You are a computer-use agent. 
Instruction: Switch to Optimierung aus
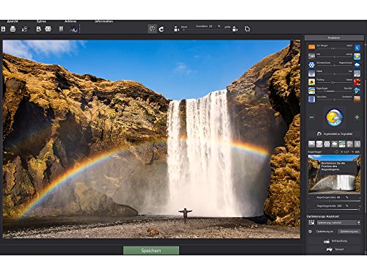point(349,231)
